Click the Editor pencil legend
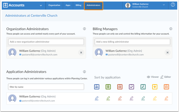This screenshot has width=179, height=112. [x=166, y=77]
